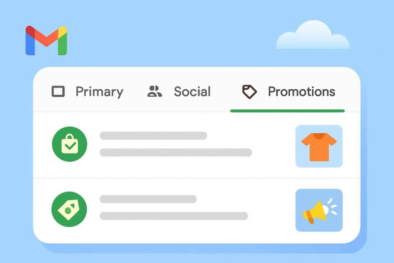Click the green price tag sender avatar
Screen dimensions: 394x263
coord(69,209)
